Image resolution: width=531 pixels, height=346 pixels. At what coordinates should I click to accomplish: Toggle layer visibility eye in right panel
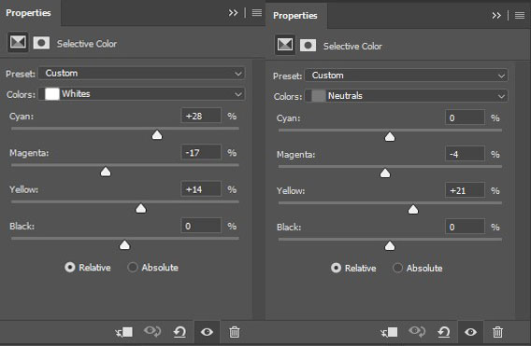(471, 332)
